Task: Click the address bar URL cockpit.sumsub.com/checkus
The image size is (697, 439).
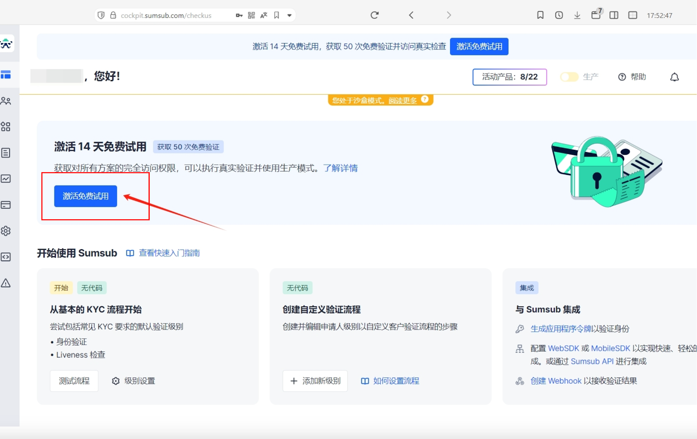Action: [x=166, y=16]
